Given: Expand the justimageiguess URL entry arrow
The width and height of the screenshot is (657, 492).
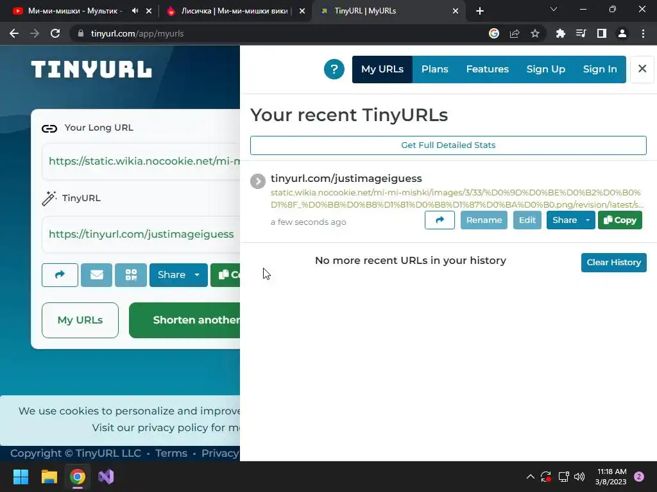Looking at the screenshot, I should click(258, 181).
